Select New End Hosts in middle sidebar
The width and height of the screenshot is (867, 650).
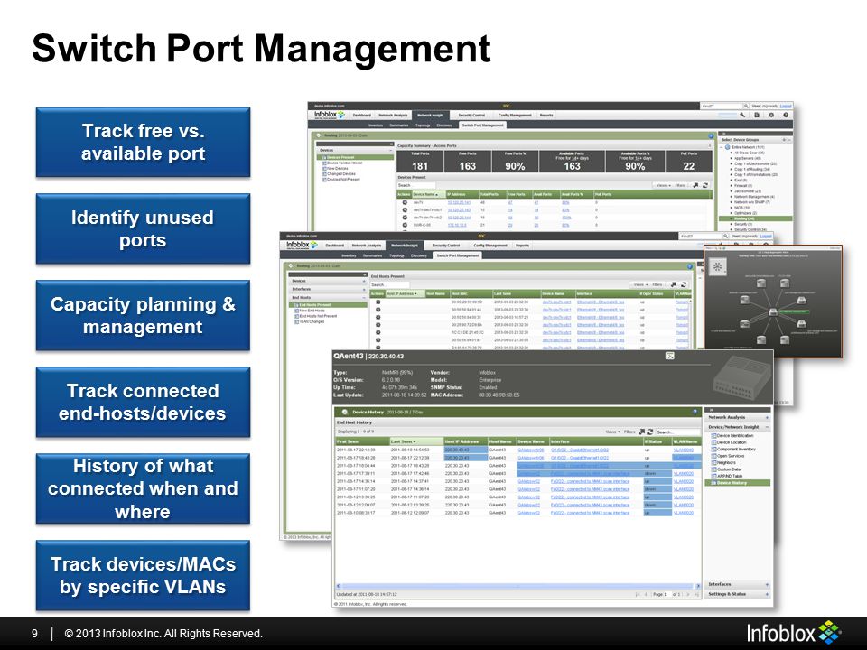click(312, 310)
